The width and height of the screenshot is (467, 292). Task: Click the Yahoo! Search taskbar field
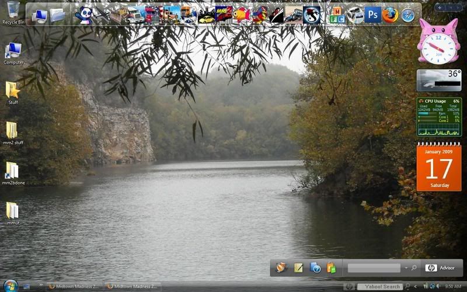[379, 287]
